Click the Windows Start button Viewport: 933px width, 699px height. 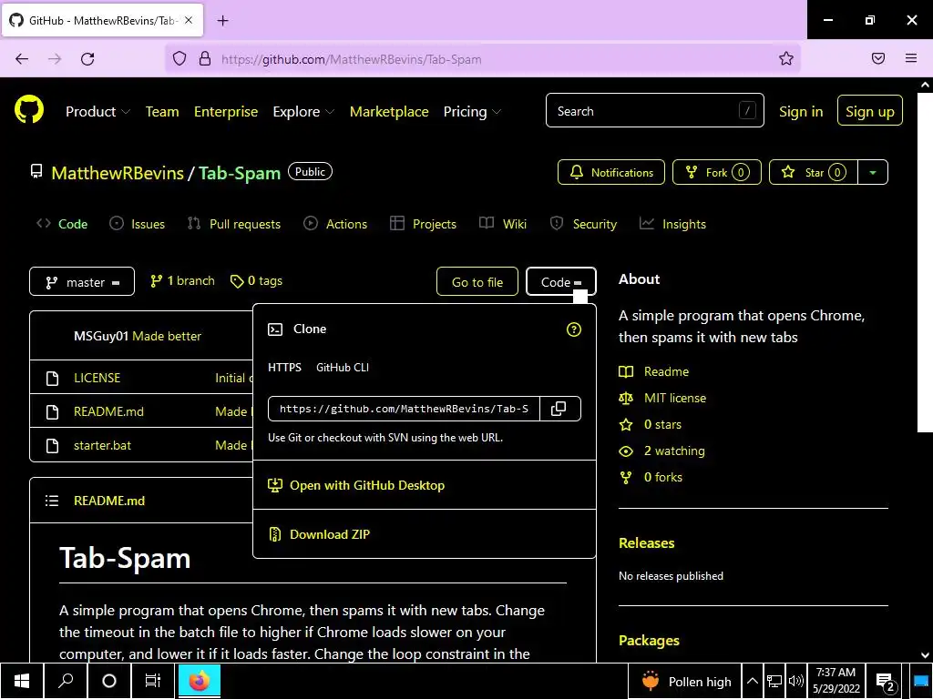click(22, 681)
